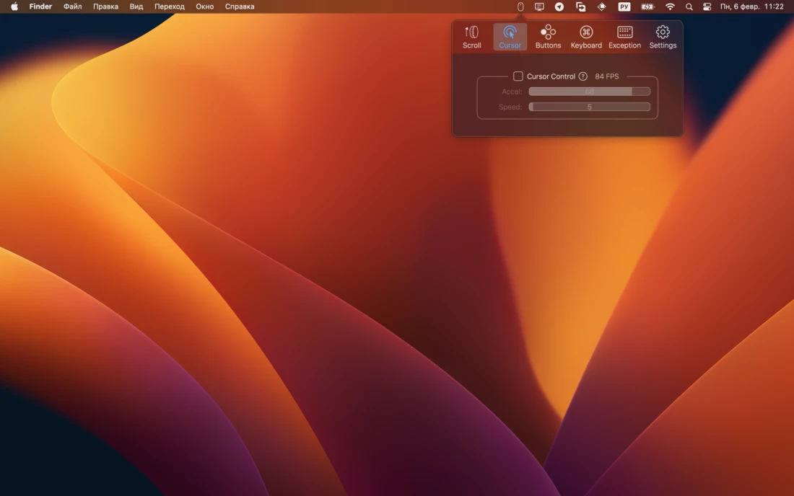Open Spotlight search magnifier
This screenshot has width=794, height=496.
pyautogui.click(x=689, y=6)
